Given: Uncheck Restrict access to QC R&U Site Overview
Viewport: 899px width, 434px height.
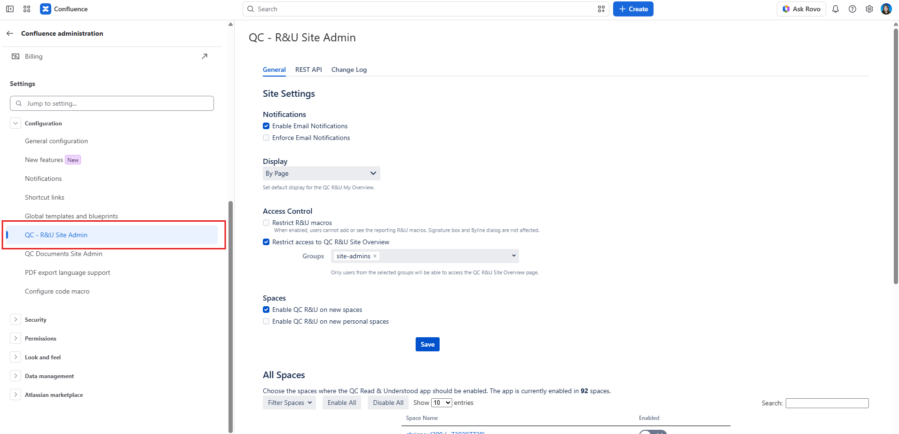Looking at the screenshot, I should coord(266,242).
